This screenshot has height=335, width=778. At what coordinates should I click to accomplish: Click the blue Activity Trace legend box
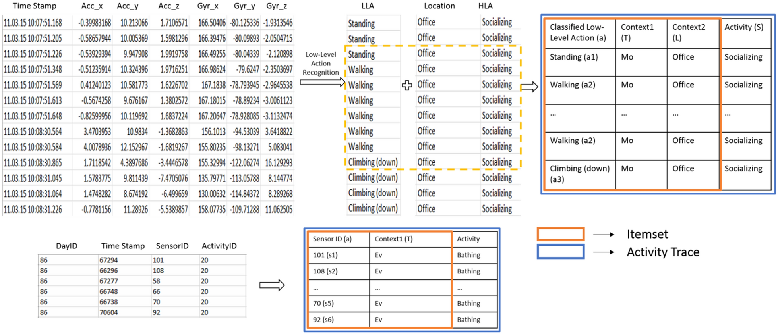tap(561, 252)
